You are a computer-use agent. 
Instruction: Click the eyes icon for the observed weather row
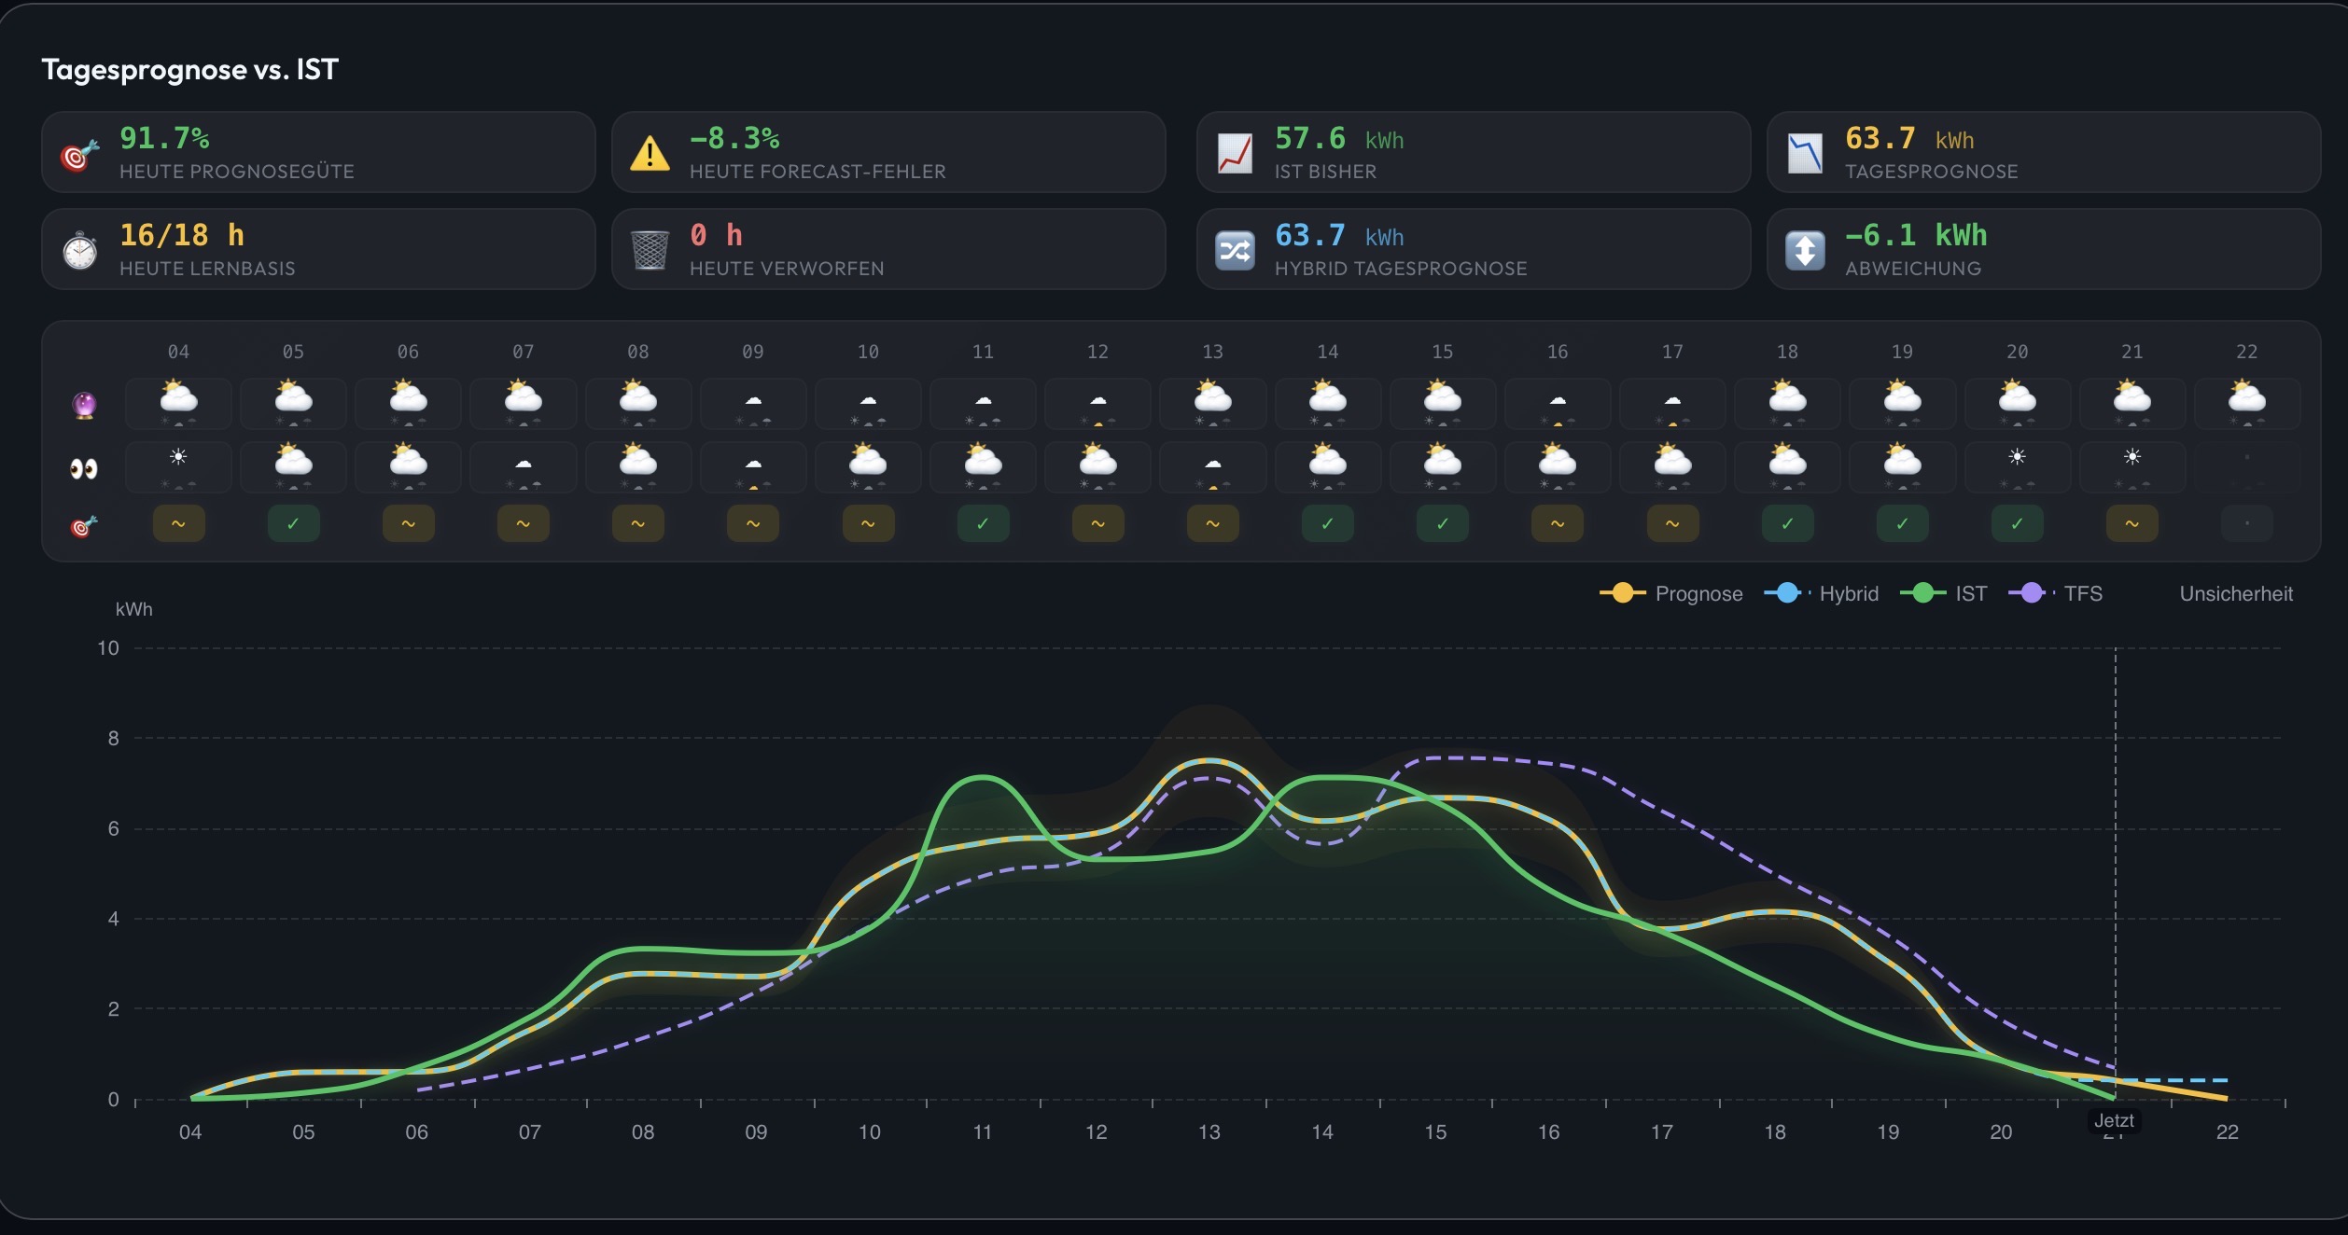pos(84,468)
